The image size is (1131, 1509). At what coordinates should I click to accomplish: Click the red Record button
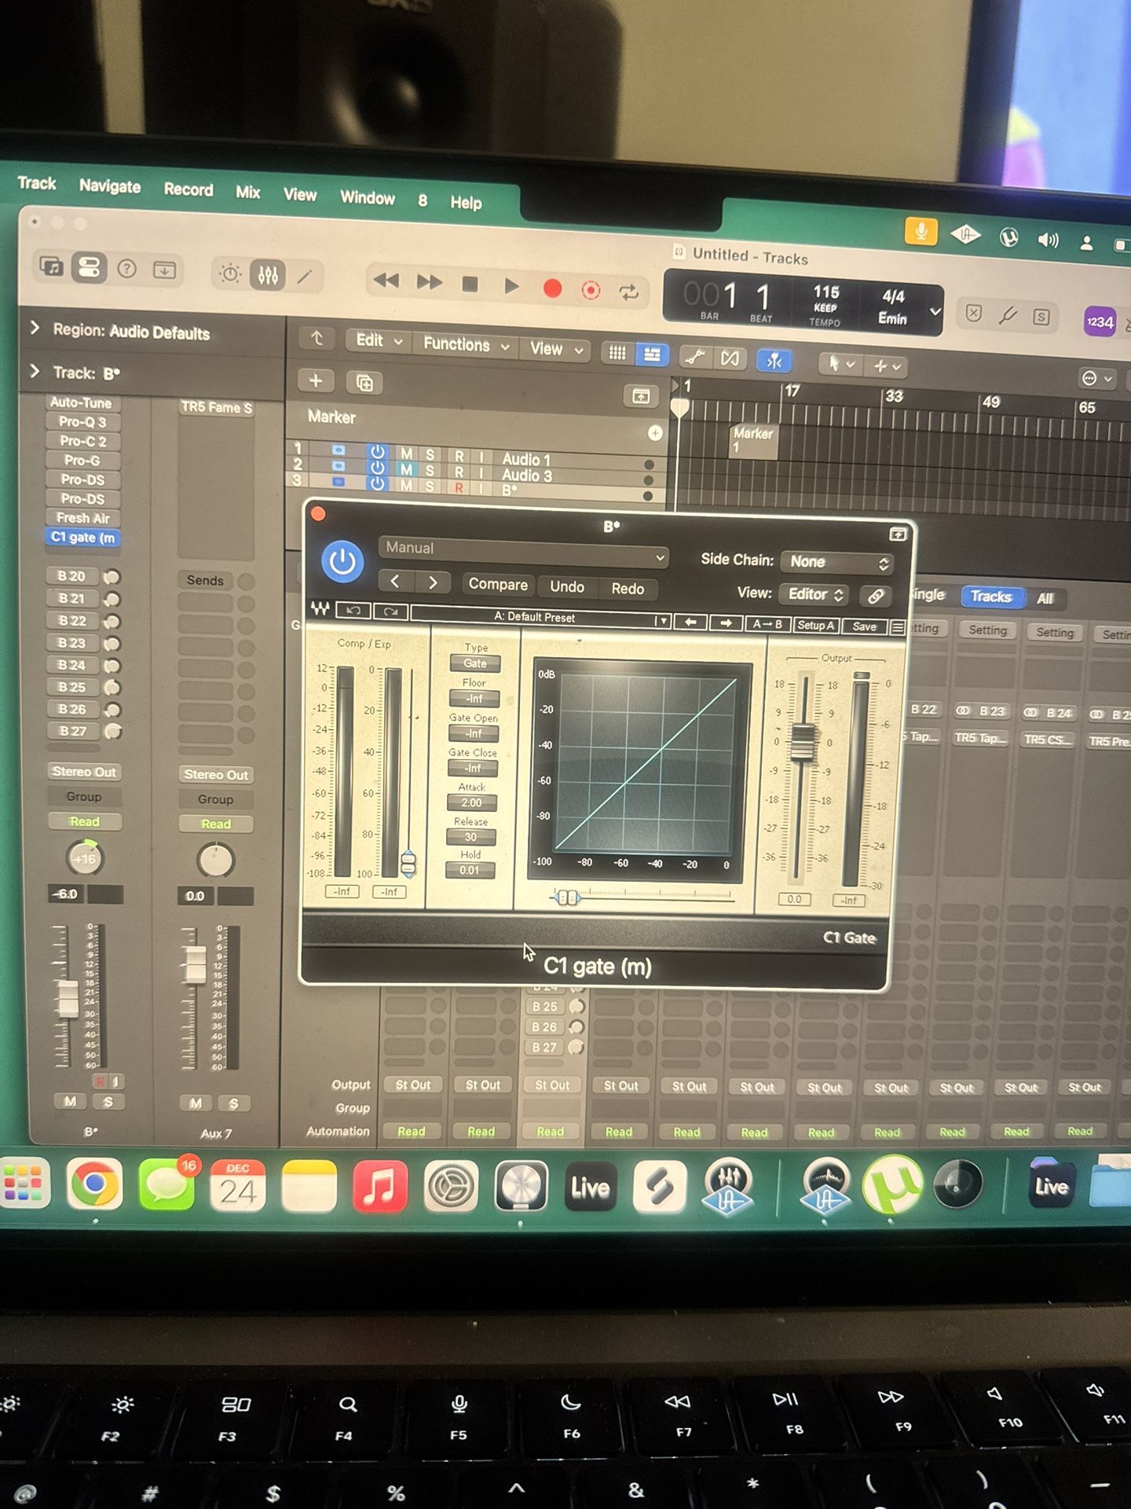click(552, 288)
